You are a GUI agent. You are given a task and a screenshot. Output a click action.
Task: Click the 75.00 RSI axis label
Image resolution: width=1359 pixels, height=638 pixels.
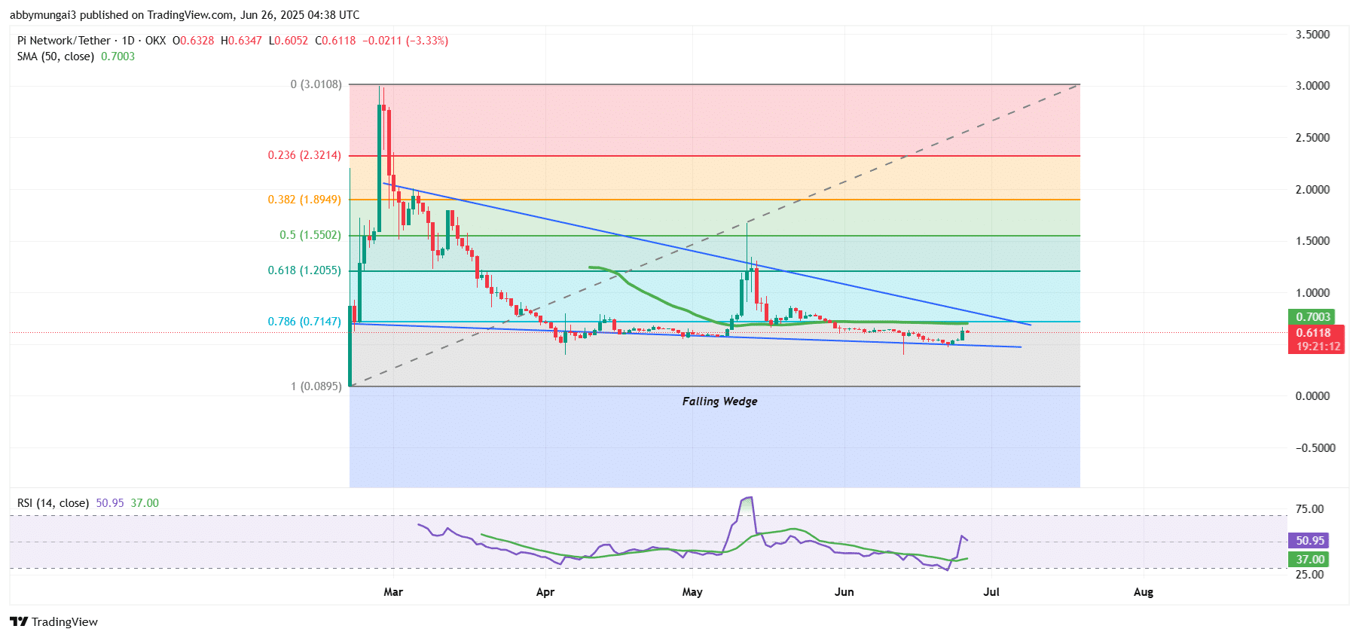(x=1309, y=509)
